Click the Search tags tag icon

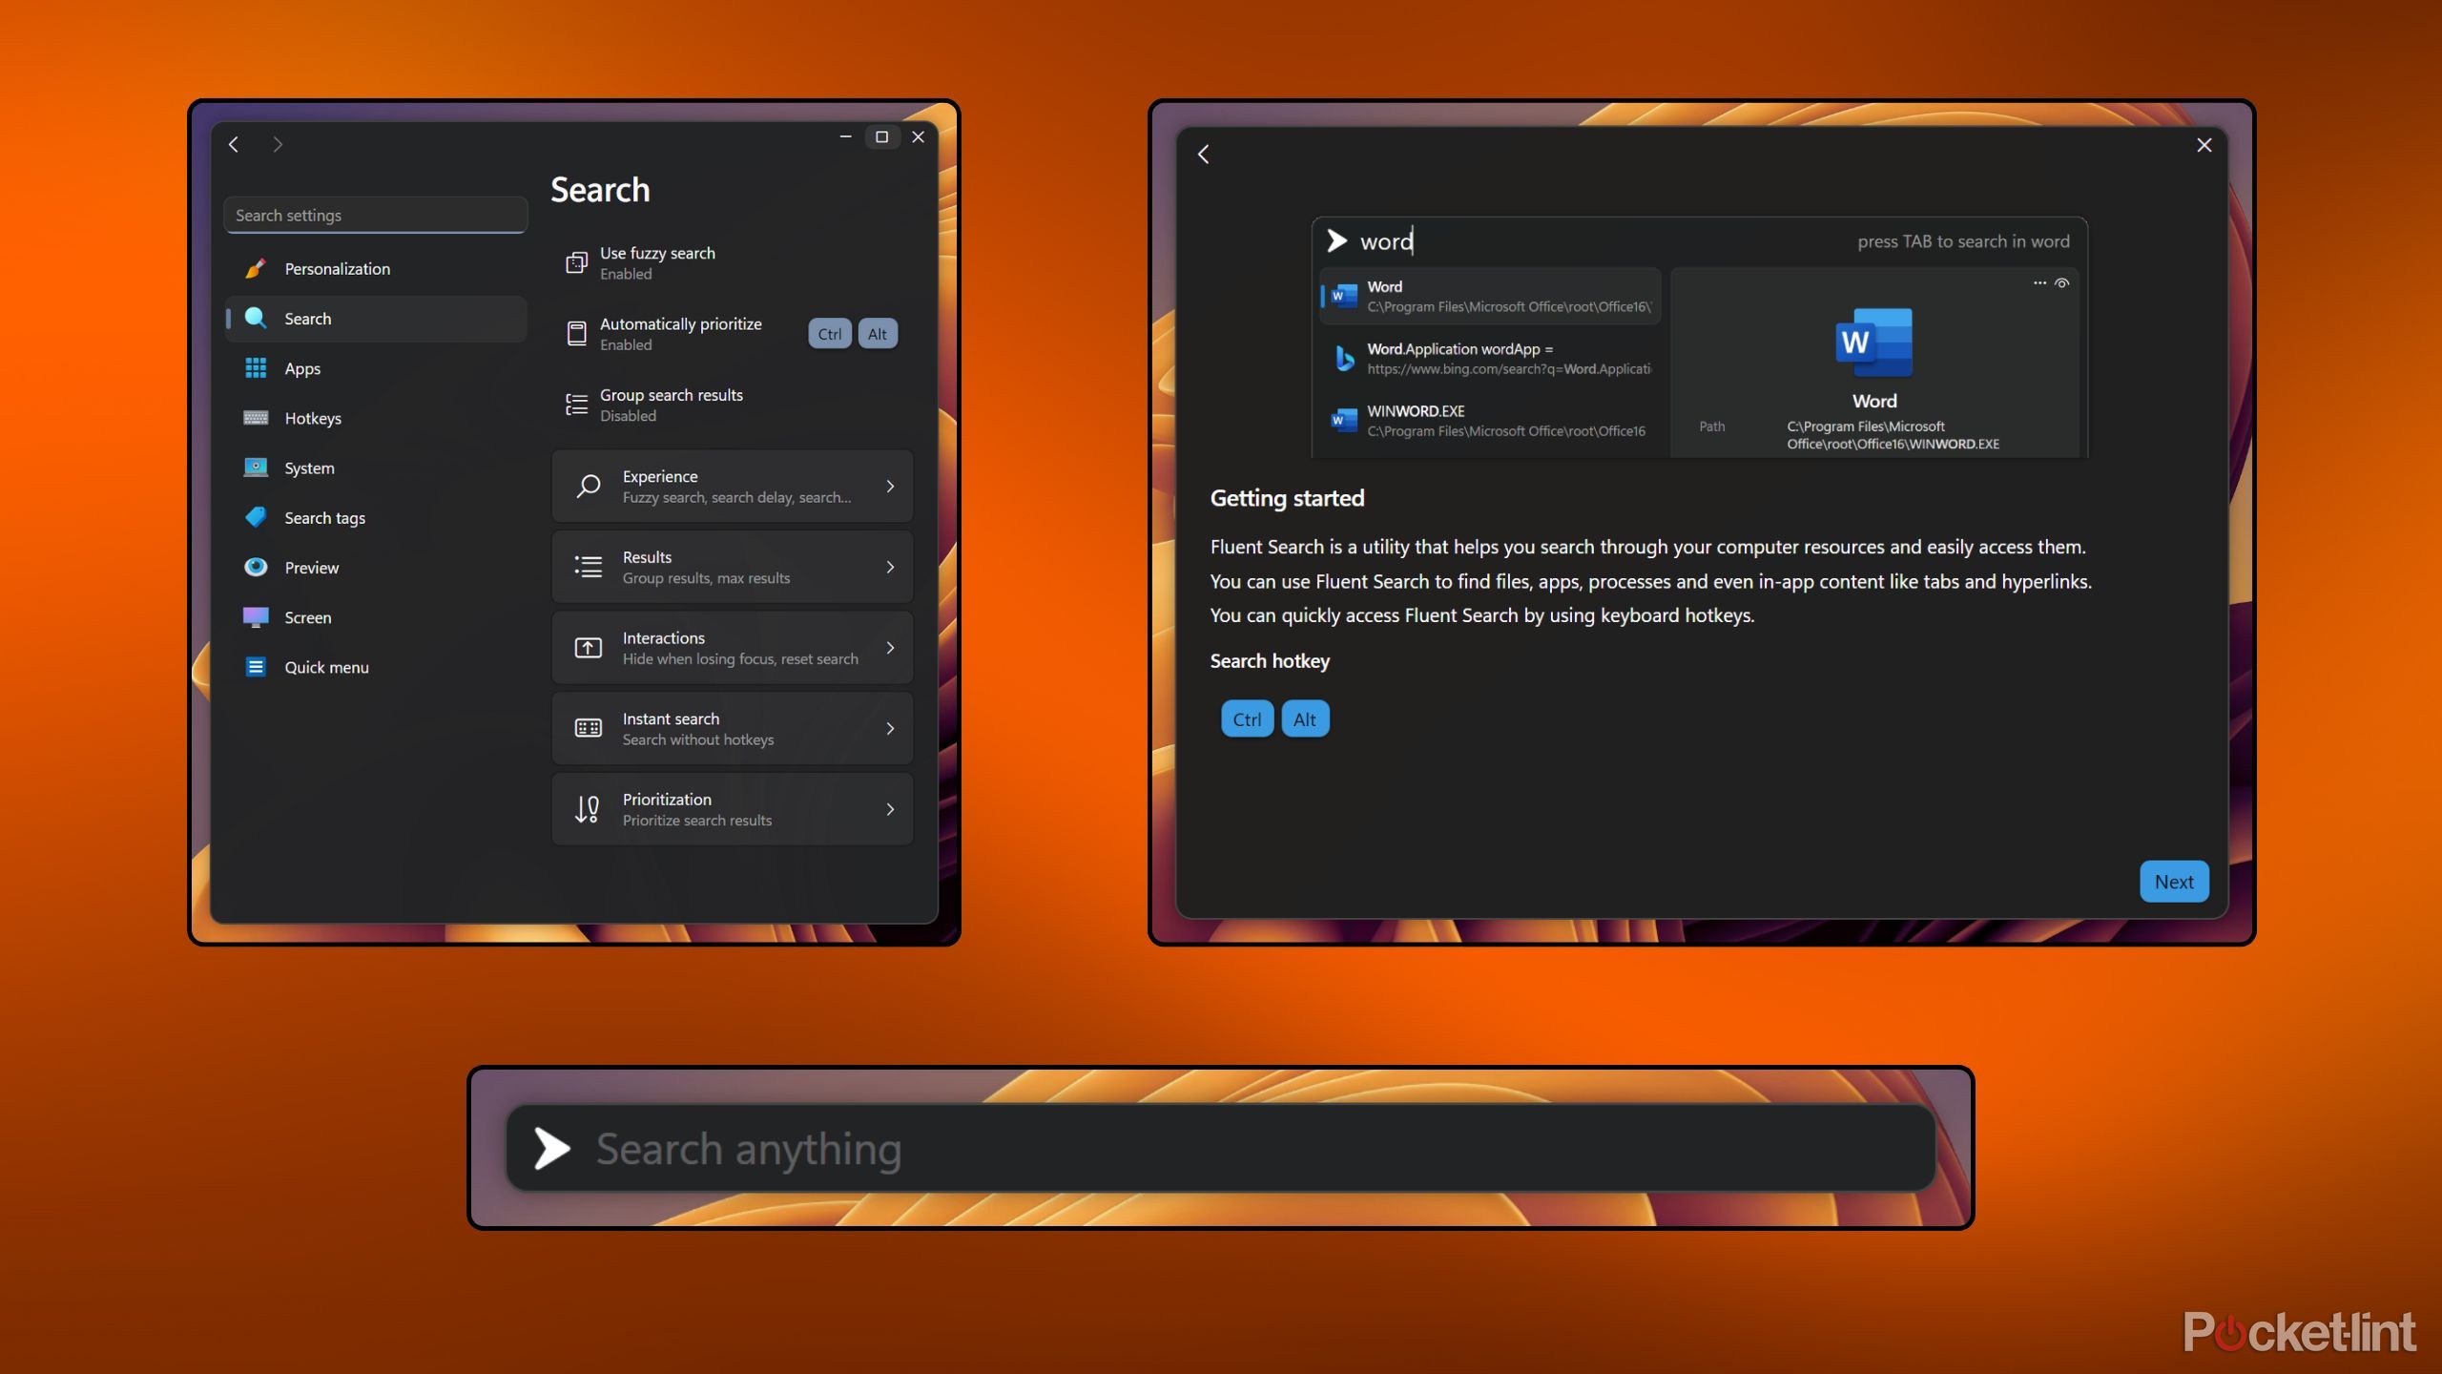pyautogui.click(x=255, y=517)
